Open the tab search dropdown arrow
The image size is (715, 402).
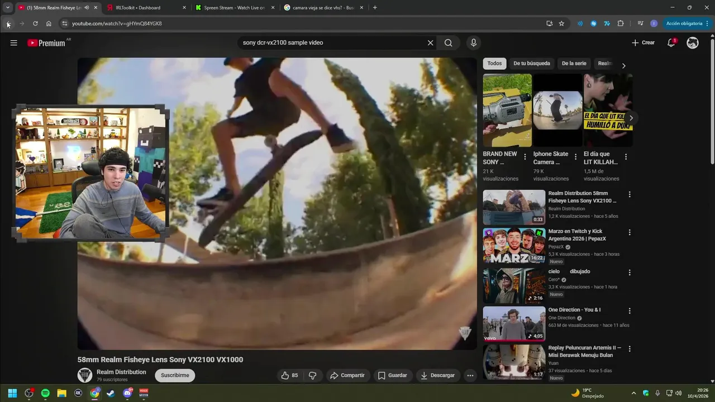(7, 8)
